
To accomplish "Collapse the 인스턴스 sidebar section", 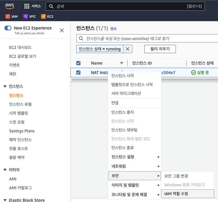I will [5, 86].
